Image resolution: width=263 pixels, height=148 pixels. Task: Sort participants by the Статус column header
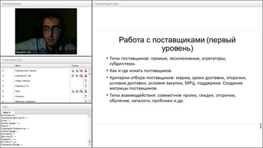pyautogui.click(x=77, y=66)
